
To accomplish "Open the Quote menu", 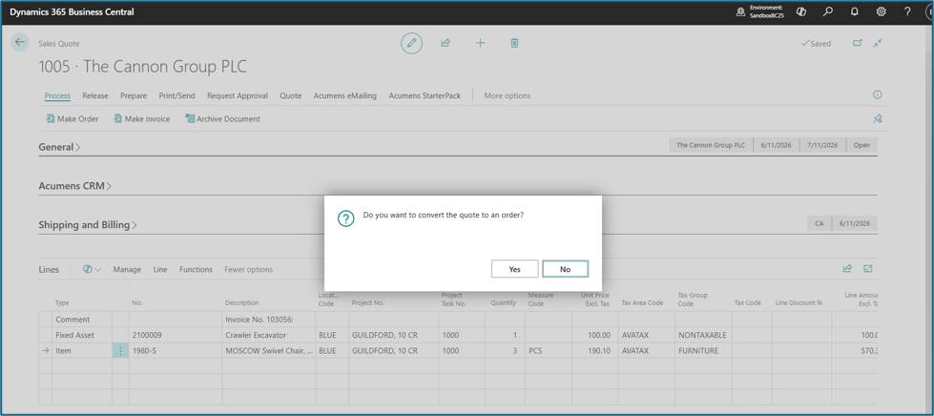I will [x=291, y=95].
